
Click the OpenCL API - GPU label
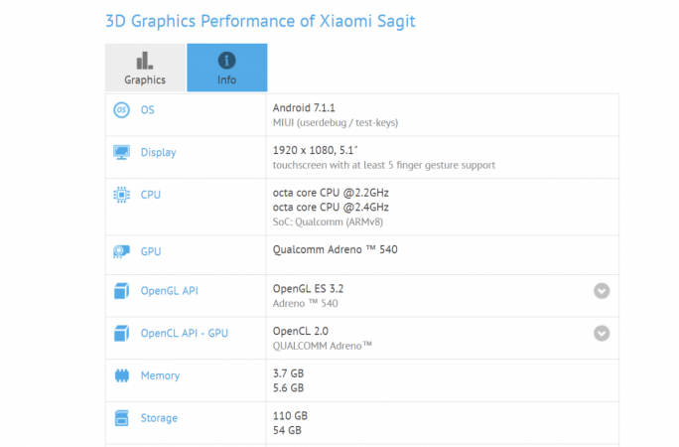click(x=185, y=334)
